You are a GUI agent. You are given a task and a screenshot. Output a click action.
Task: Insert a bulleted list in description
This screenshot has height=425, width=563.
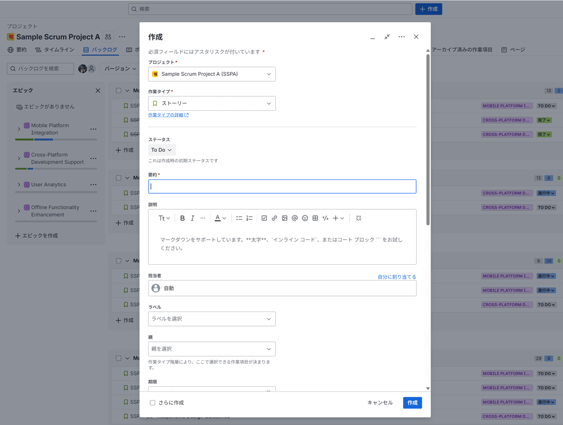point(239,218)
